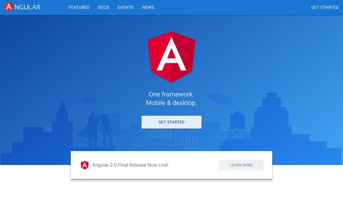Screen dimensions: 343x204
Task: Click the 'One framework.' tagline text
Action: 171,94
